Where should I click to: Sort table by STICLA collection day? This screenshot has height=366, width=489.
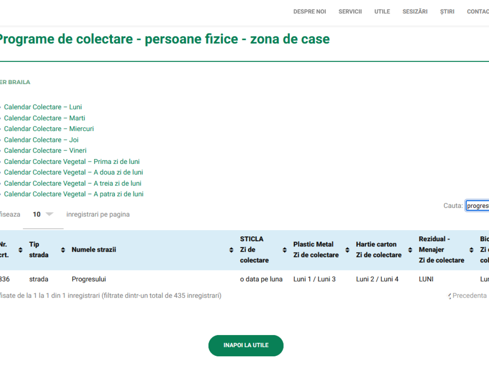tap(284, 250)
